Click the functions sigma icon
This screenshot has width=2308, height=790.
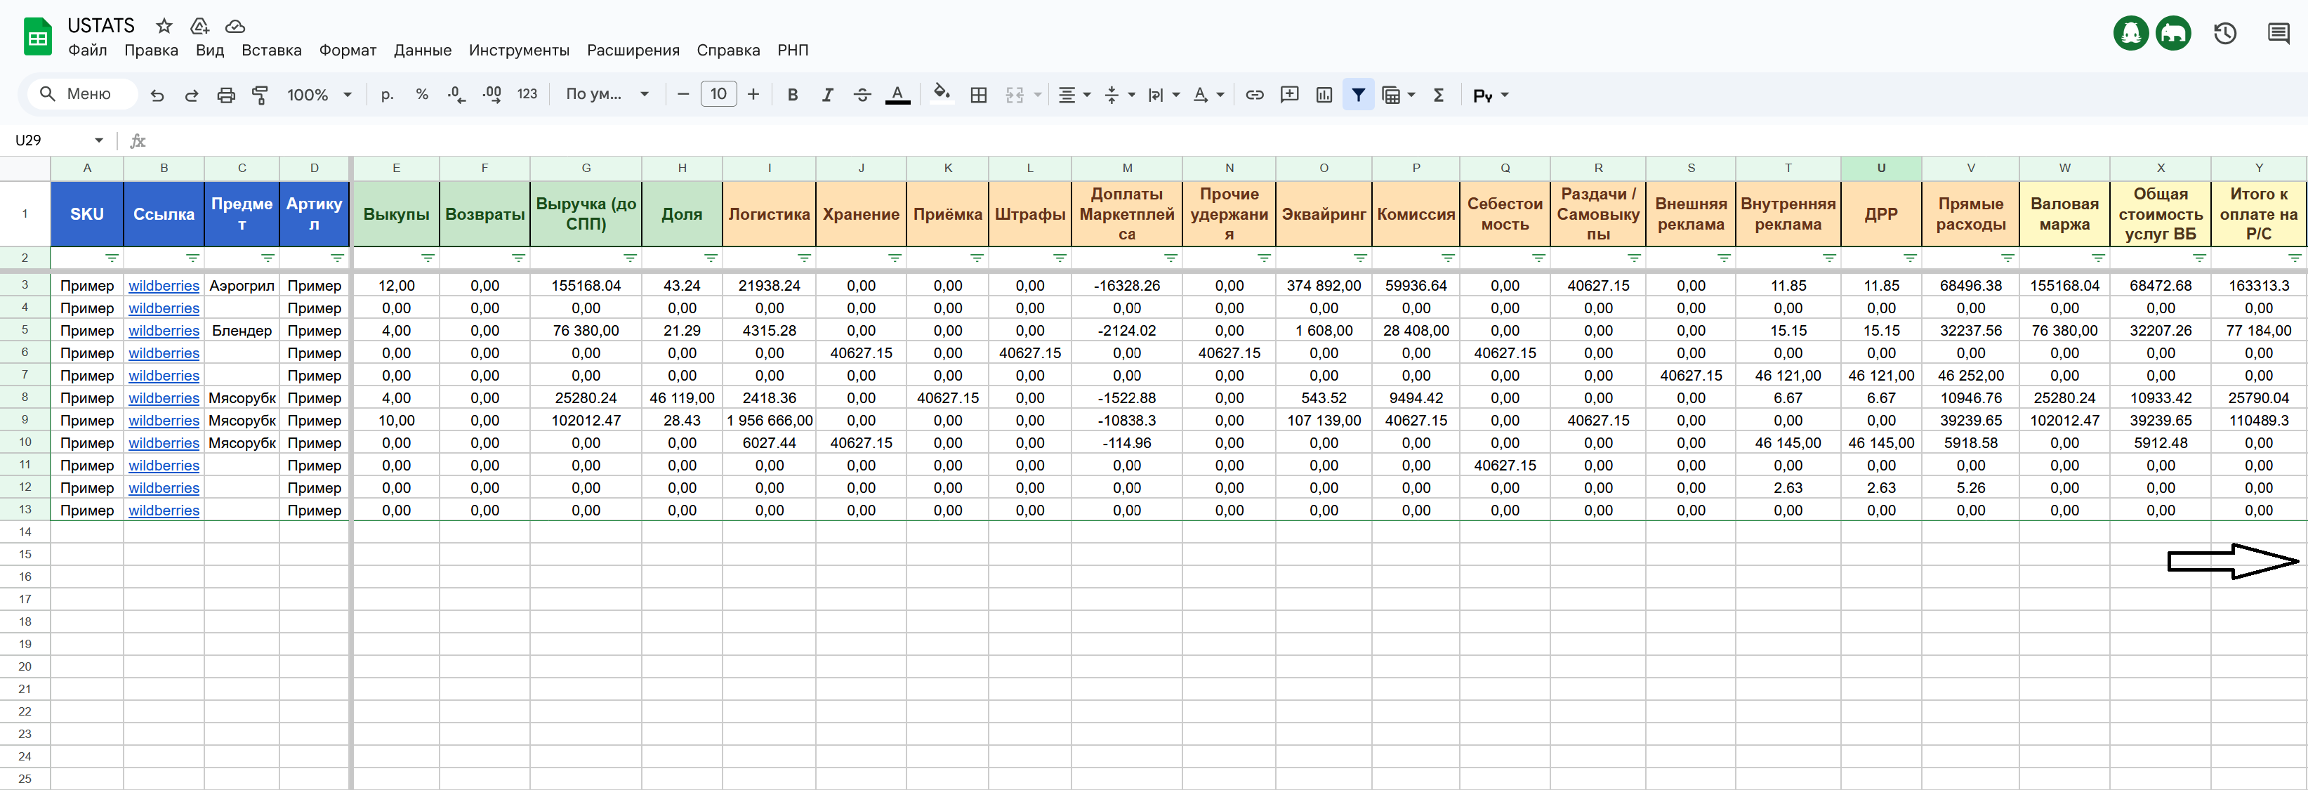[1438, 95]
